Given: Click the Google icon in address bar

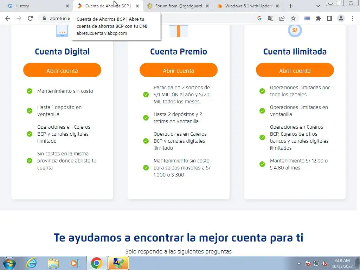Looking at the screenshot, I should [x=259, y=18].
